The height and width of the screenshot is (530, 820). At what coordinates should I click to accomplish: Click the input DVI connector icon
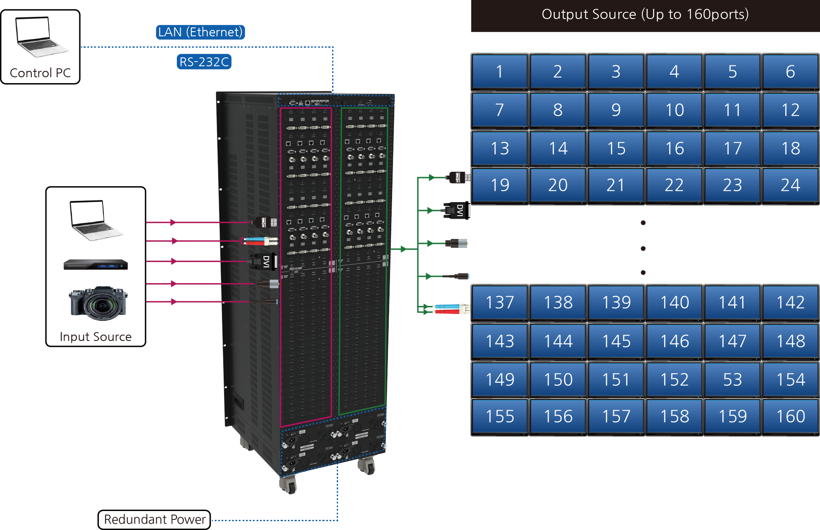click(263, 262)
